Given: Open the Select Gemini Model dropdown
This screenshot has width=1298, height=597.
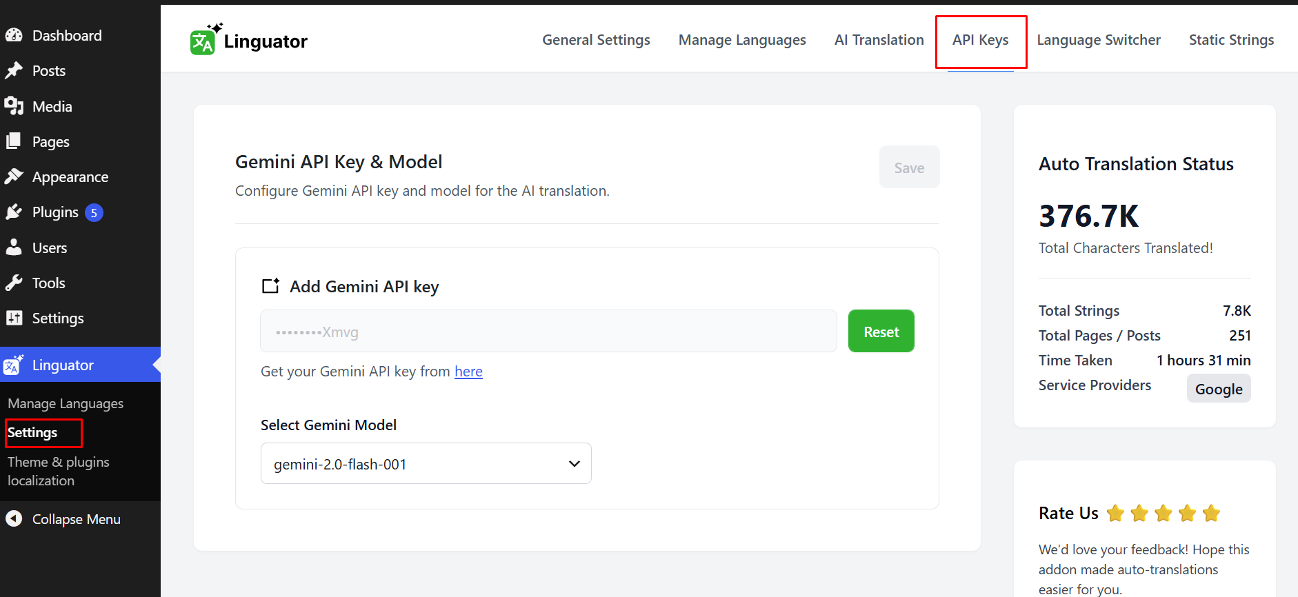Looking at the screenshot, I should (426, 463).
